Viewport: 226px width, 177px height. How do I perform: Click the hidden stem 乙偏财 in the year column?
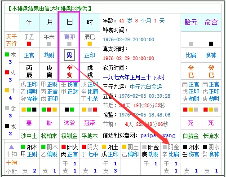coord(29,91)
